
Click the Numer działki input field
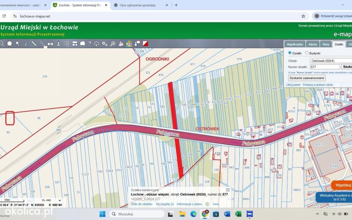[325, 67]
